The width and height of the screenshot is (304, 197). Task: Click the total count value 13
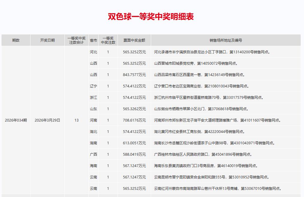click(75, 120)
